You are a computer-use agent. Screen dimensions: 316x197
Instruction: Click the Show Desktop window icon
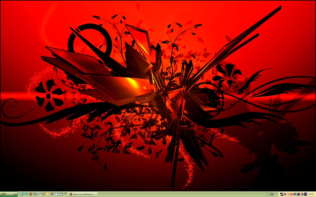tap(61, 194)
